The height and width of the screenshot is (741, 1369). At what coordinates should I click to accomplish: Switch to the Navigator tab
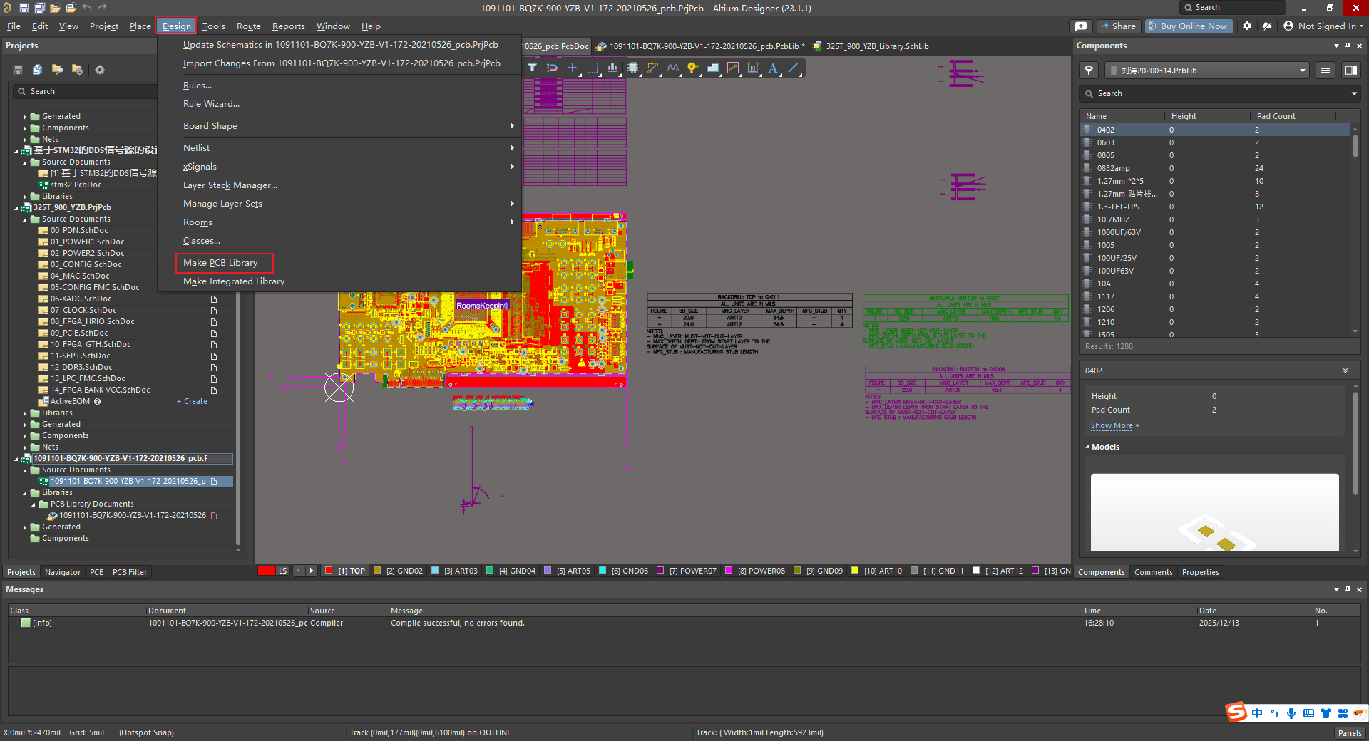click(63, 572)
